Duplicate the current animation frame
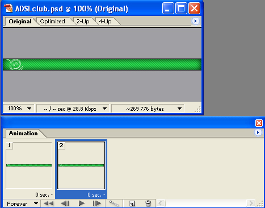Screen dimensions: 265x208 click(x=132, y=203)
